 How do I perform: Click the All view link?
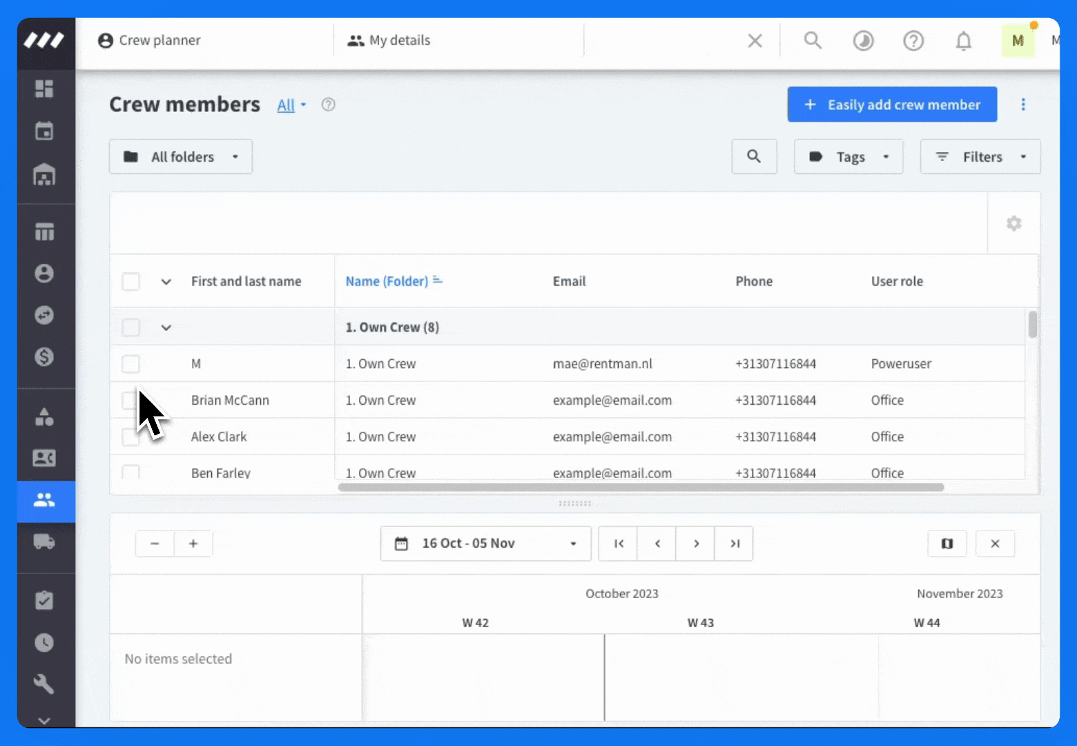pyautogui.click(x=286, y=105)
